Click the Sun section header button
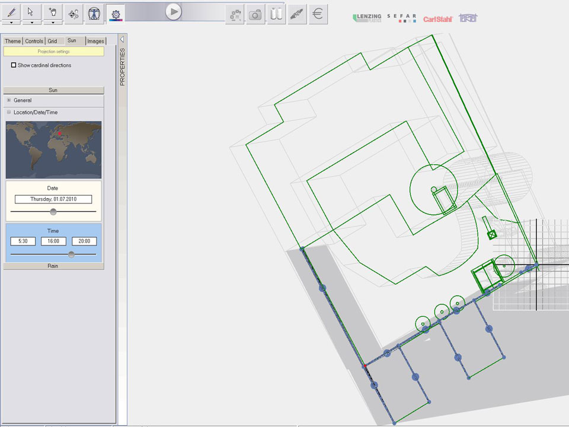 (x=53, y=90)
